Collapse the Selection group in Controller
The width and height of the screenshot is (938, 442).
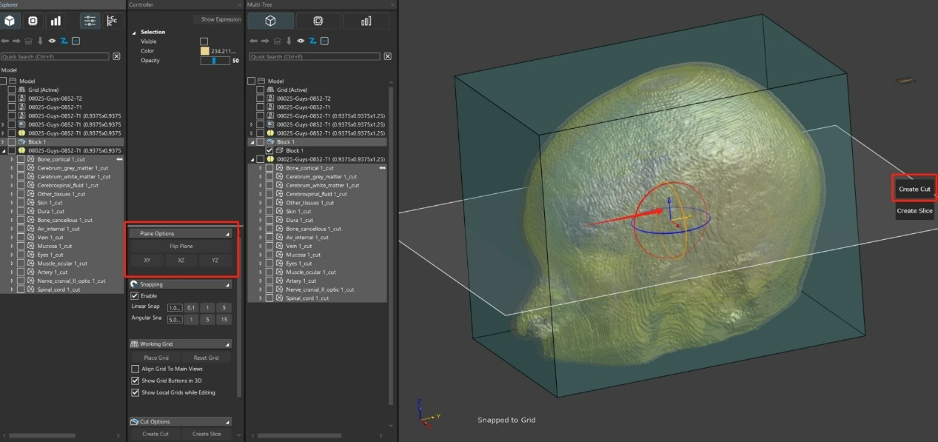click(135, 33)
